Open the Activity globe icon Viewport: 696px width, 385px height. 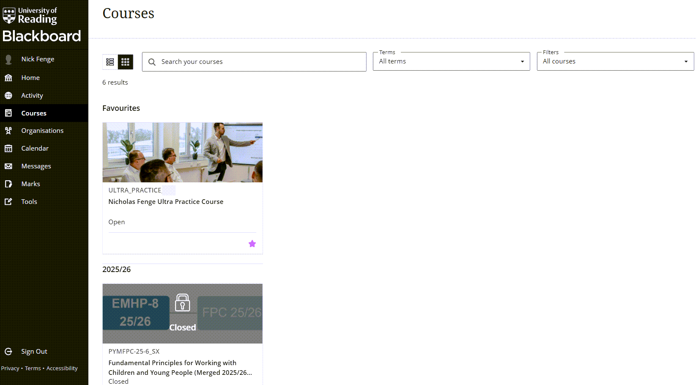8,96
